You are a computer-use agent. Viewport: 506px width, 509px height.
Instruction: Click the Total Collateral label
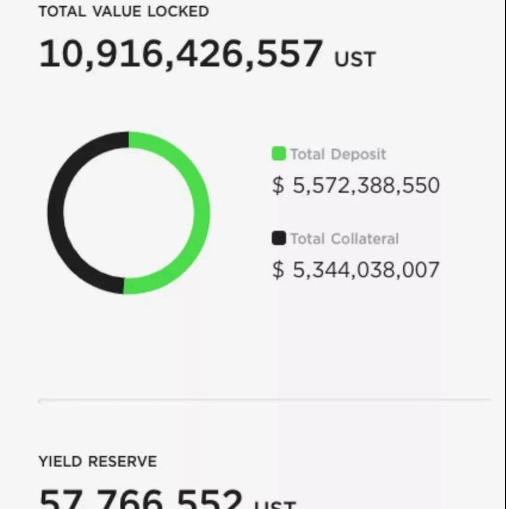344,238
